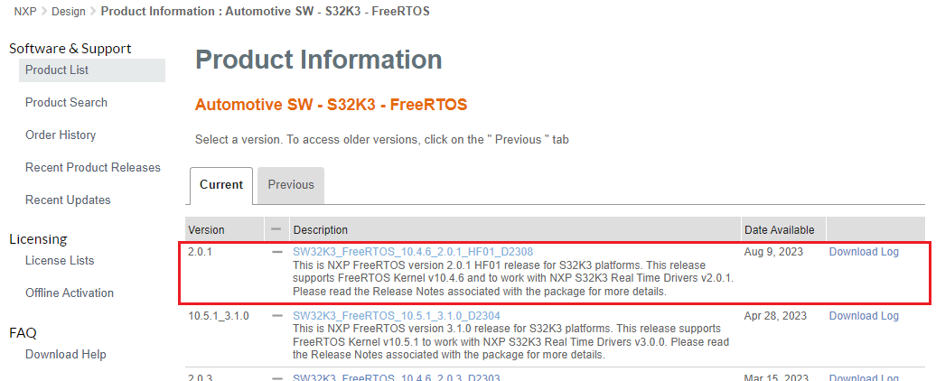Click NXP breadcrumb link

pos(25,12)
